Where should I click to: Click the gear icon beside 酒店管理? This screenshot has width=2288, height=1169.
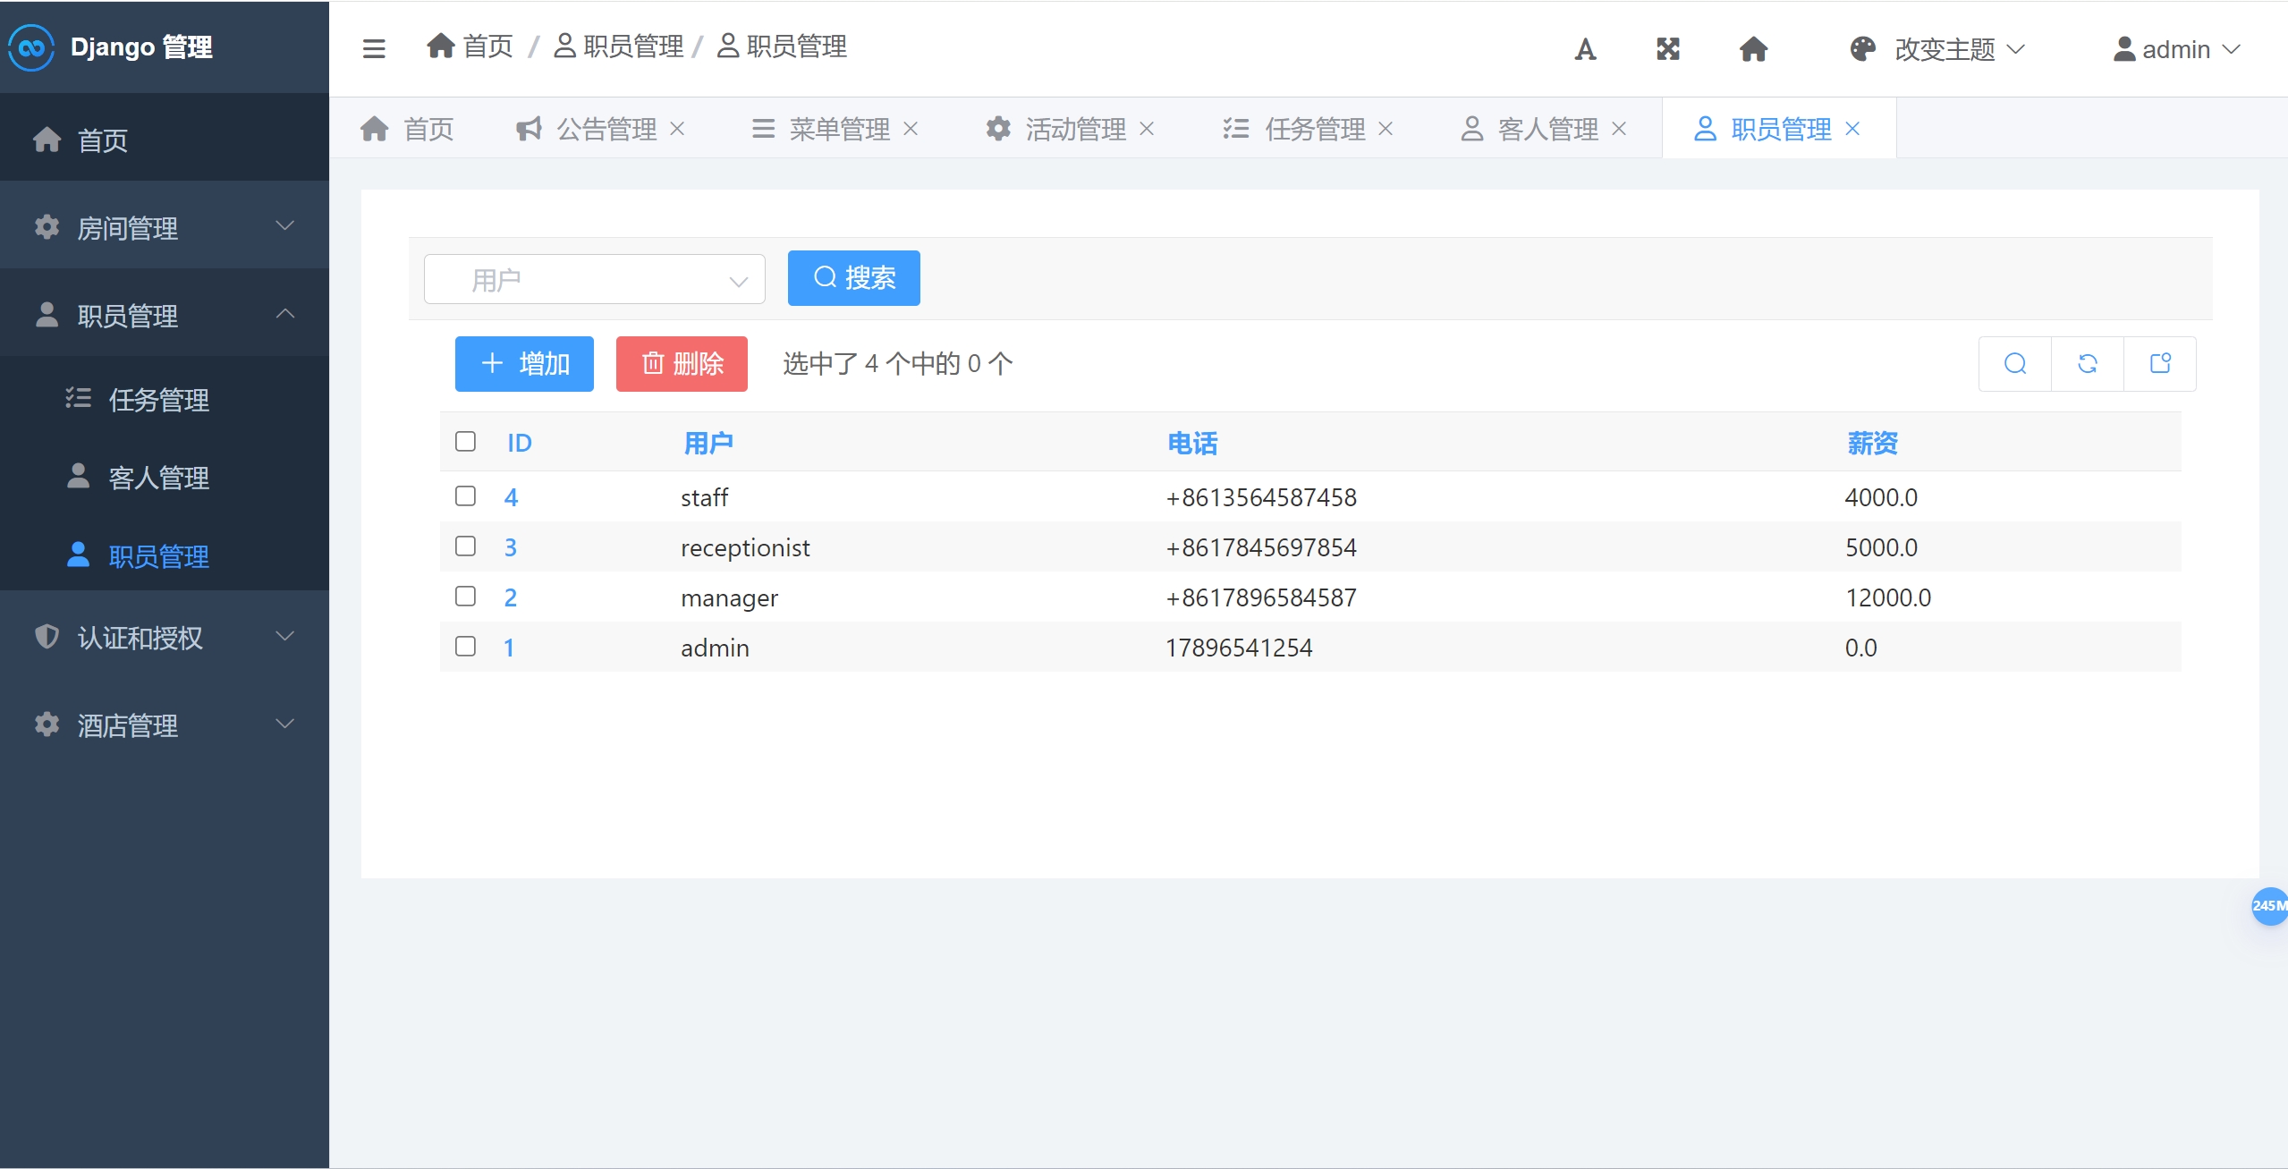click(47, 724)
